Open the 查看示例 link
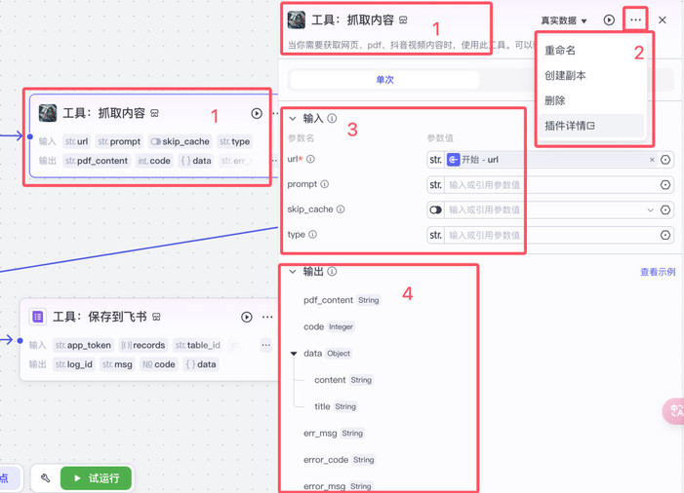The width and height of the screenshot is (684, 493). tap(658, 272)
